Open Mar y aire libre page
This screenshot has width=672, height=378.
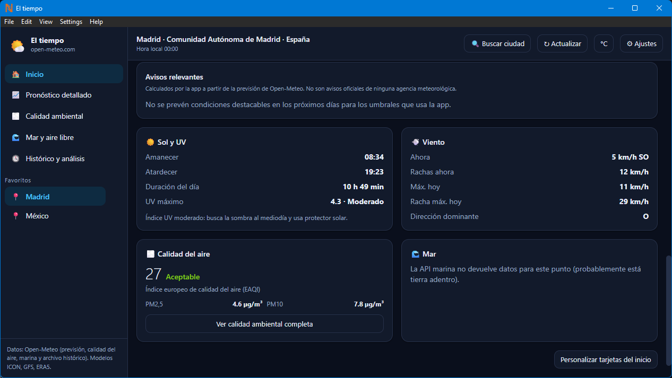[x=64, y=137]
